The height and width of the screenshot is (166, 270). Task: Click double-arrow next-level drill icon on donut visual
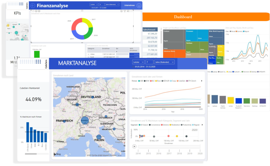36,11
